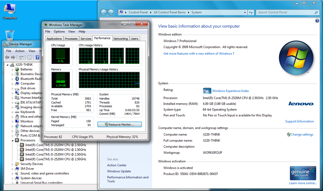Click the Windows Experience Index rating icon
The width and height of the screenshot is (323, 191).
(207, 91)
